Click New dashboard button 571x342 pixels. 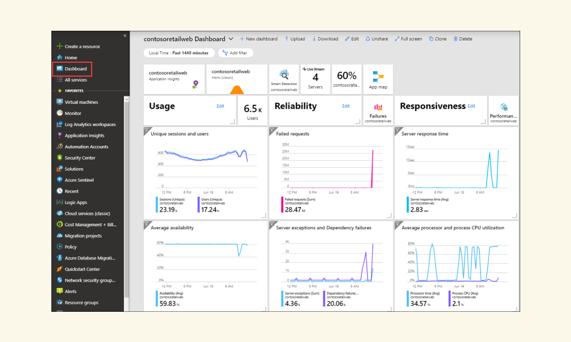pos(259,39)
